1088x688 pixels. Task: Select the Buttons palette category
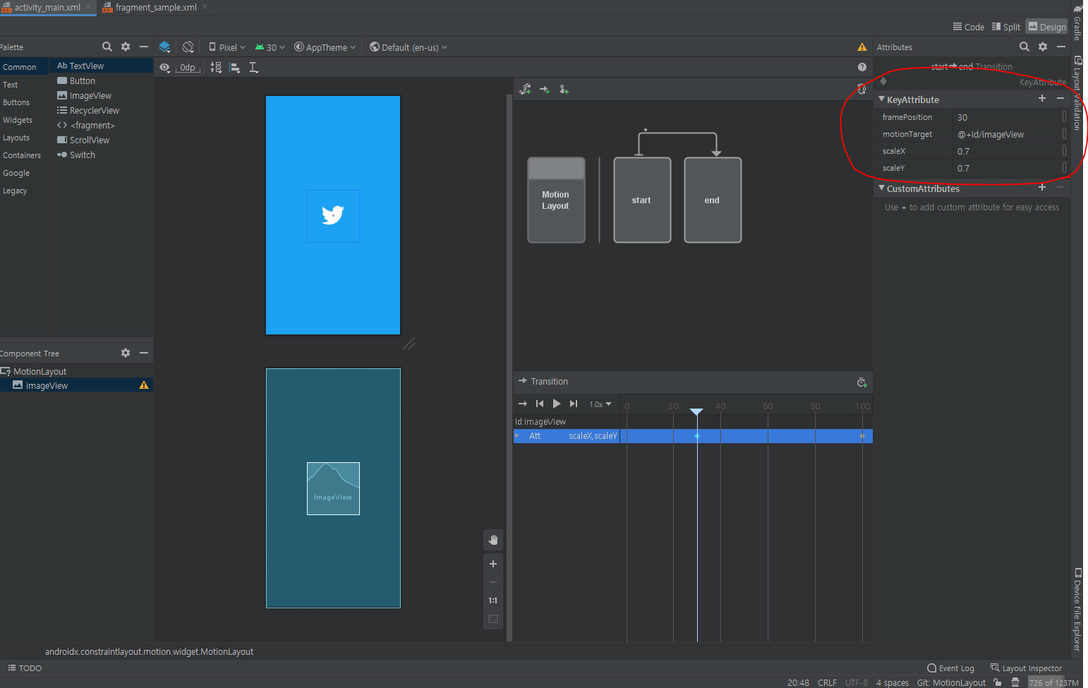pos(16,102)
